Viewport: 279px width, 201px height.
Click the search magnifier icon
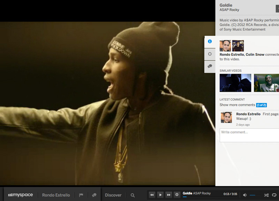tap(133, 195)
